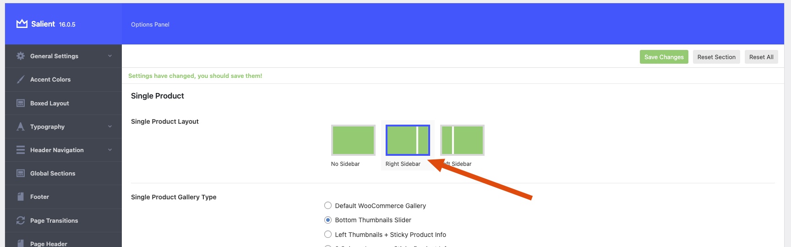The width and height of the screenshot is (791, 247).
Task: Select Bottom Thumbnails Slider radio option
Action: point(328,220)
